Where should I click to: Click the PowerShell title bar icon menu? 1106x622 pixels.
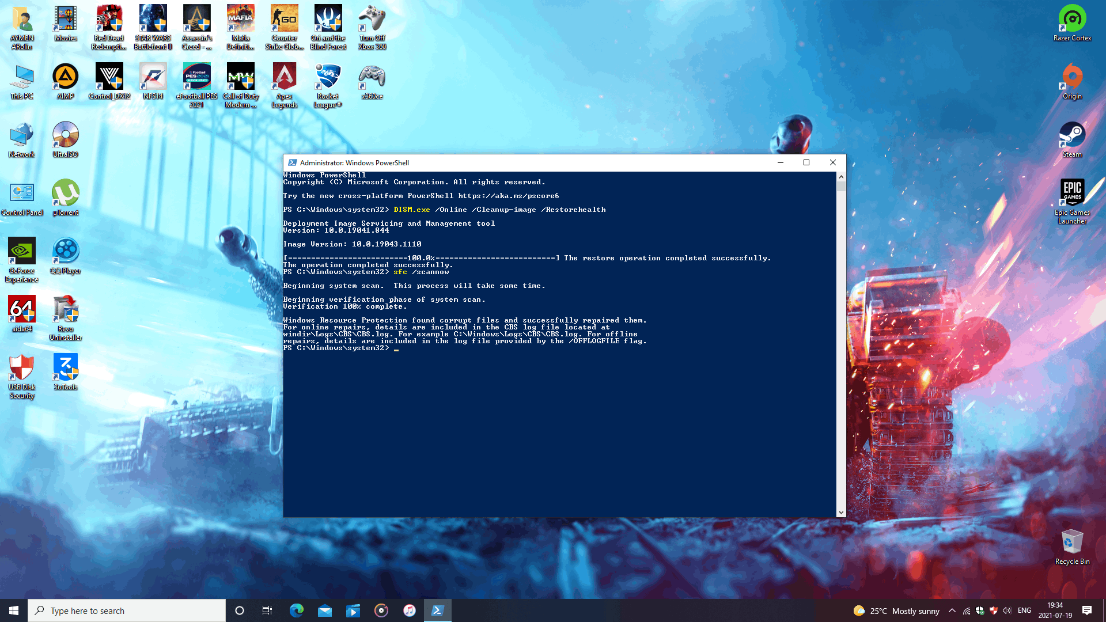[292, 163]
